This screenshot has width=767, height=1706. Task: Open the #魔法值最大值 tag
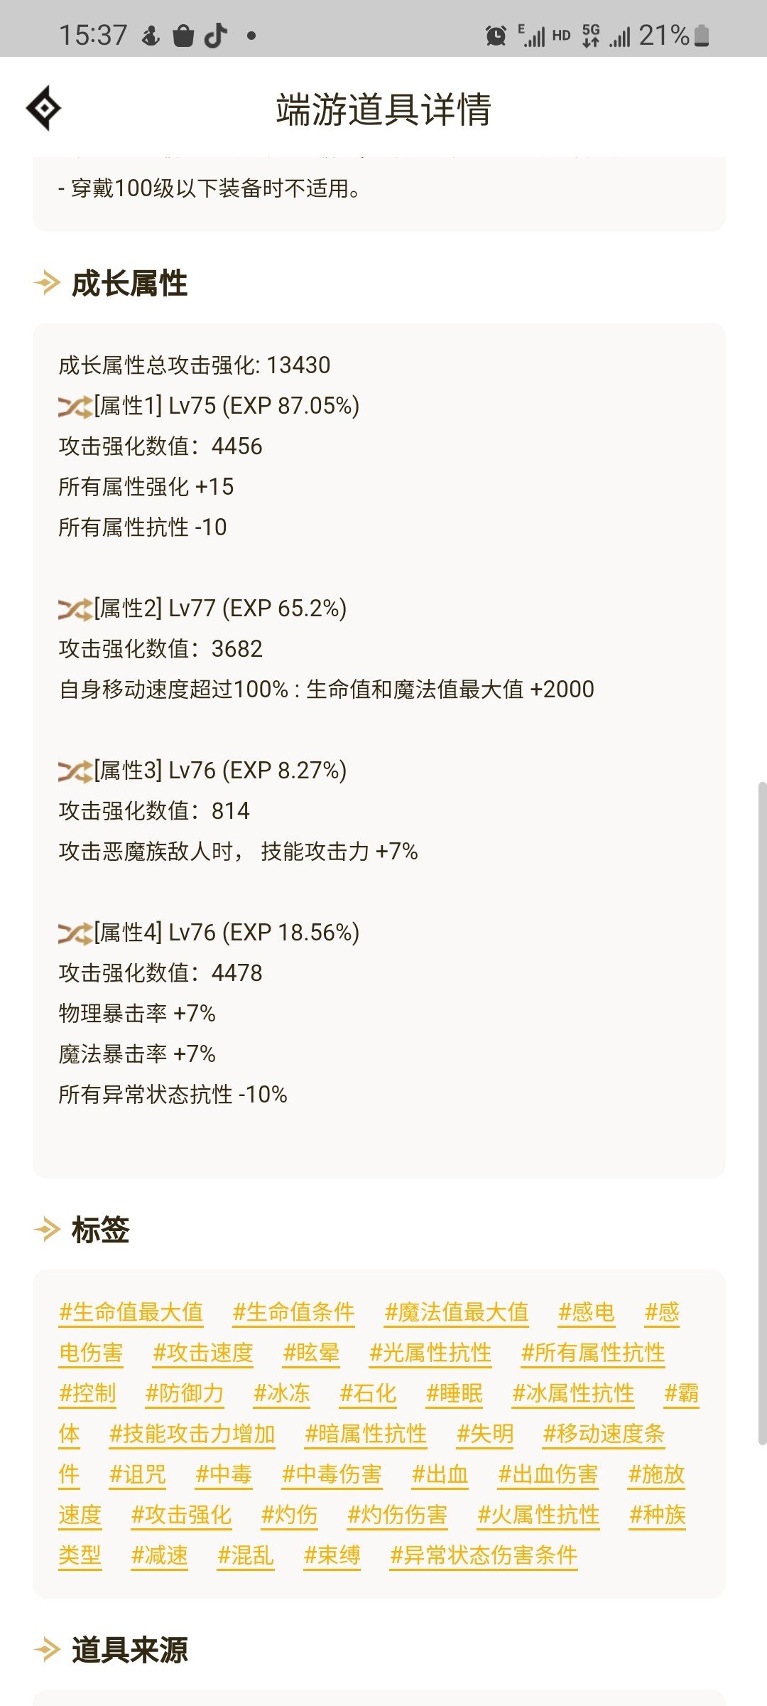coord(457,1312)
